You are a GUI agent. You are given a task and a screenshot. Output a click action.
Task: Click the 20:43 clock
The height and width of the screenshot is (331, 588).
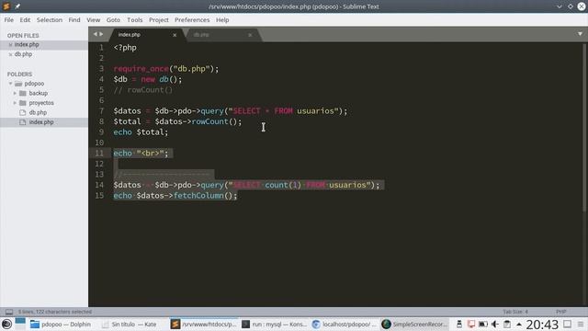pos(542,325)
